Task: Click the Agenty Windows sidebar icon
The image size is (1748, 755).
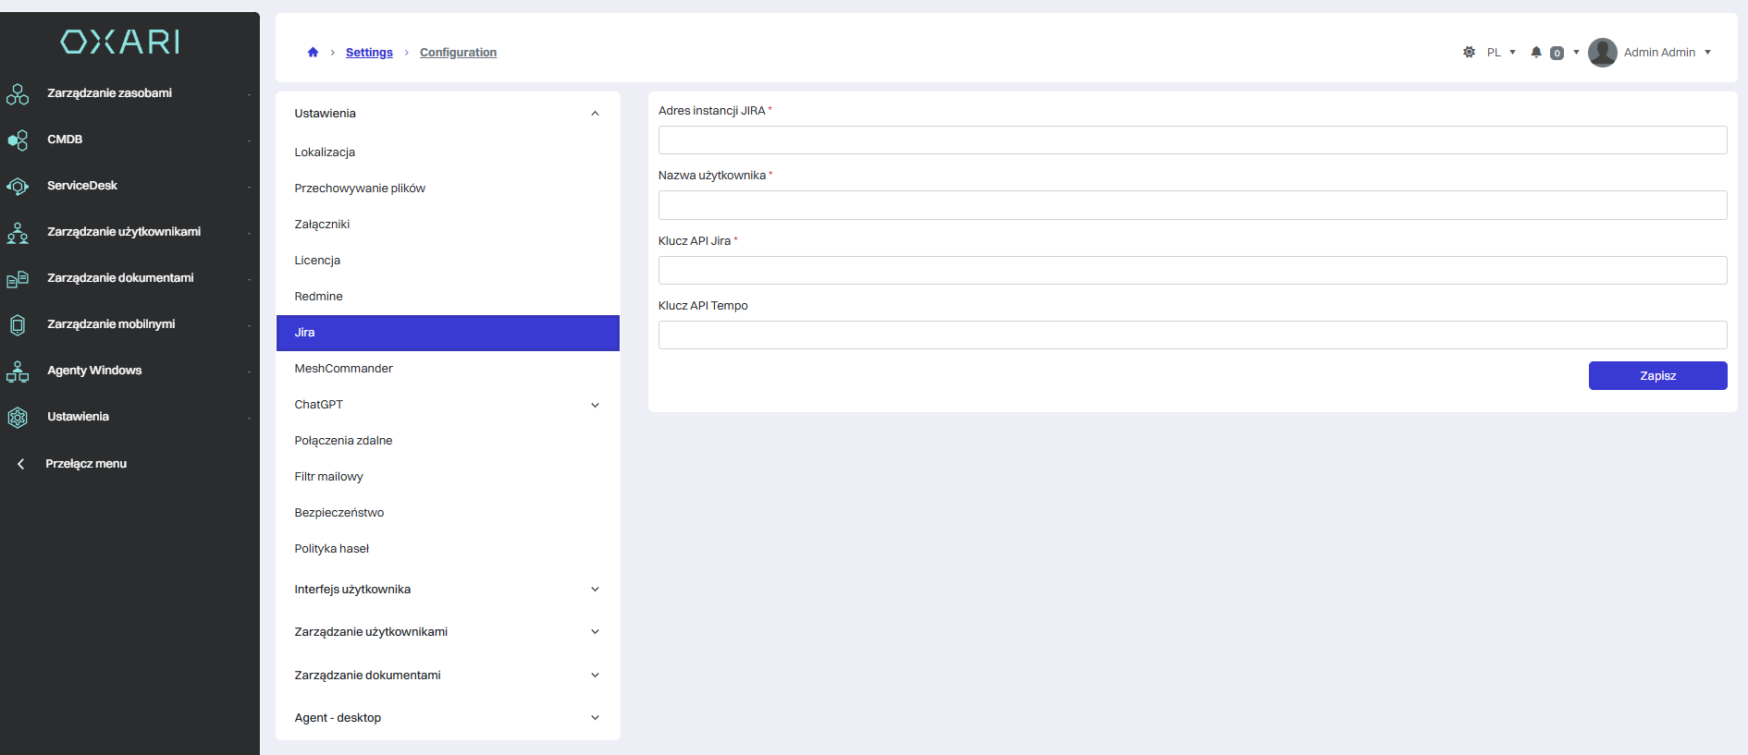Action: (x=18, y=371)
